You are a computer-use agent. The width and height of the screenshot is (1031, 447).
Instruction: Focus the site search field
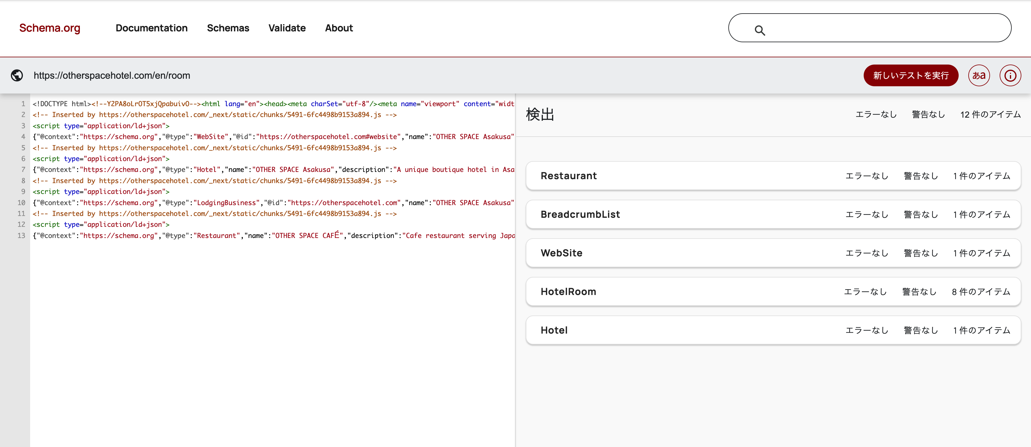pyautogui.click(x=870, y=28)
